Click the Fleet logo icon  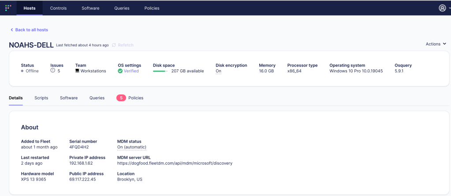click(8, 8)
